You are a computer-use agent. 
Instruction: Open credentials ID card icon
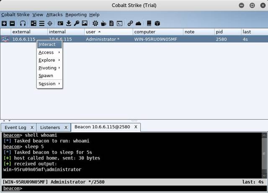pyautogui.click(x=60, y=23)
